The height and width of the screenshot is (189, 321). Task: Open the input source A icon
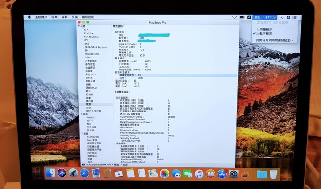pyautogui.click(x=249, y=17)
